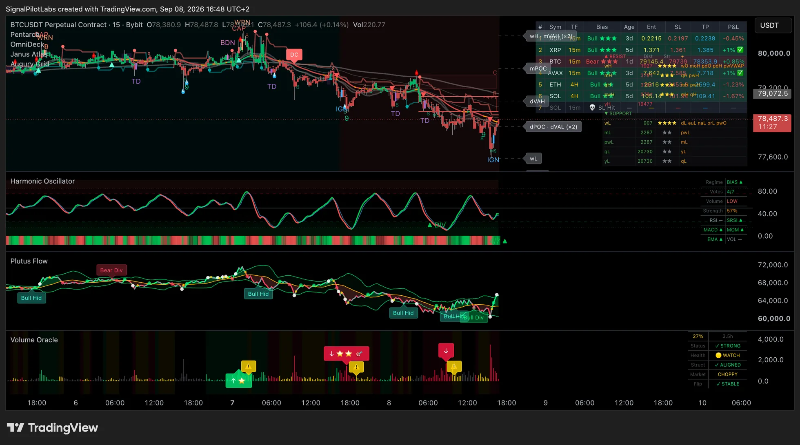Select the Pentarch indicator name
This screenshot has width=800, height=445.
point(24,35)
